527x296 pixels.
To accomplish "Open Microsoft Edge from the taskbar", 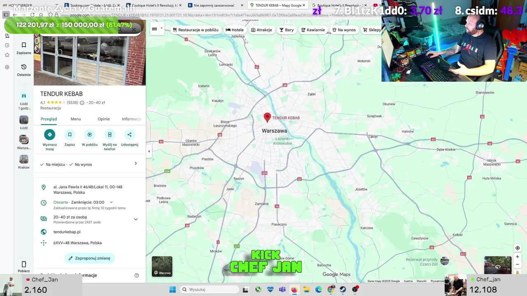I will (319, 289).
